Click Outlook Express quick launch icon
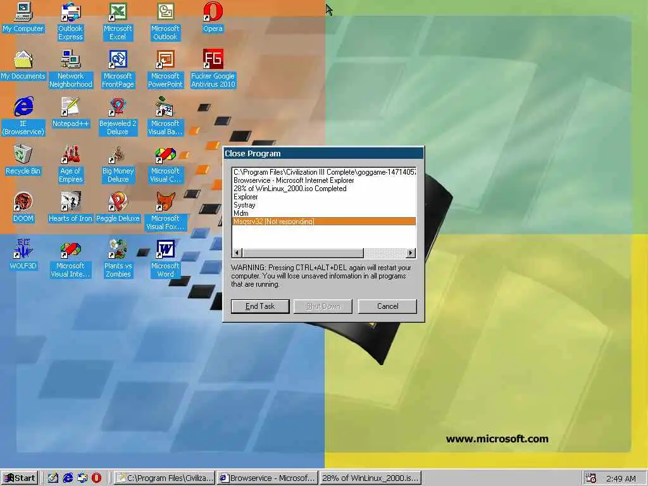 (x=82, y=478)
